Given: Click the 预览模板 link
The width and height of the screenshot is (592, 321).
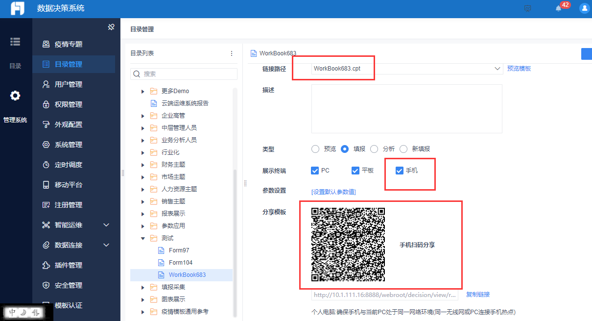Looking at the screenshot, I should coord(519,69).
